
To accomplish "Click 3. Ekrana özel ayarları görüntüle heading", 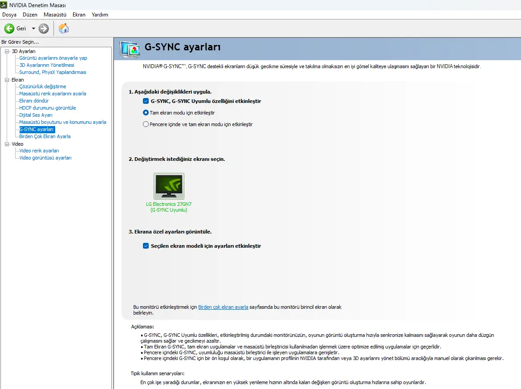I will pyautogui.click(x=170, y=232).
